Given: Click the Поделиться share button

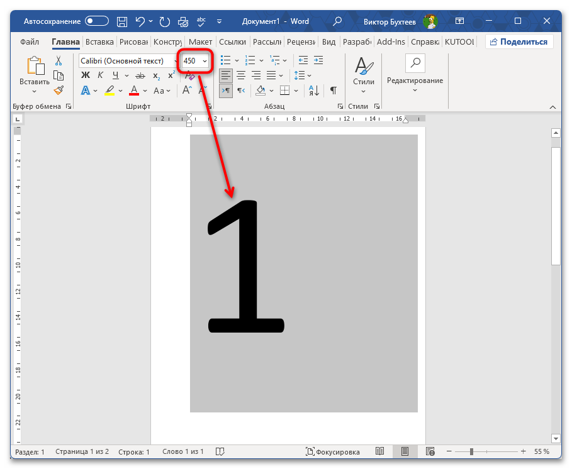Looking at the screenshot, I should tap(519, 42).
